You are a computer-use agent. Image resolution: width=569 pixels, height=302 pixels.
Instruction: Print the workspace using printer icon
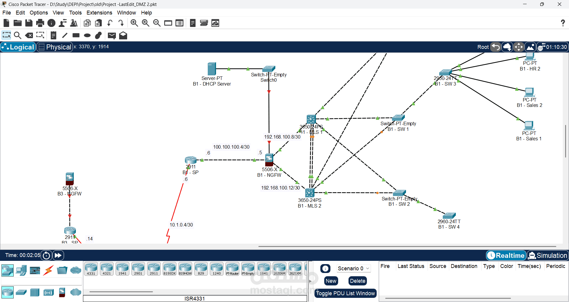40,23
